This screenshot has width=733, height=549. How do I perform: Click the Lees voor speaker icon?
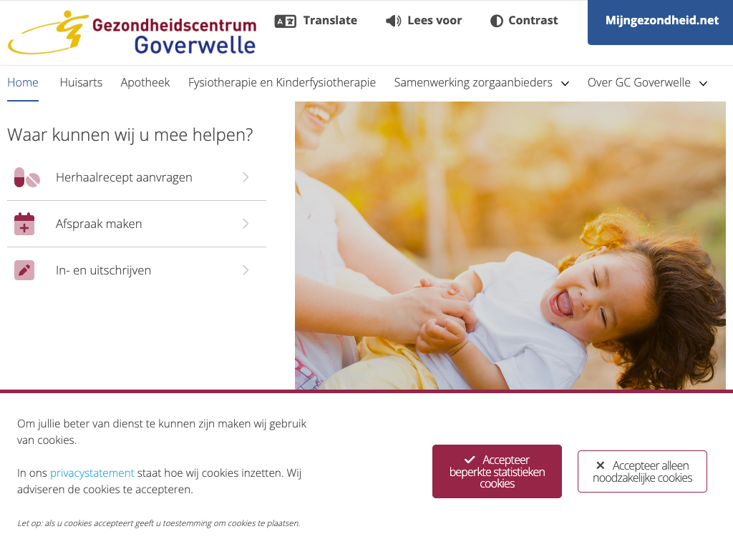393,21
